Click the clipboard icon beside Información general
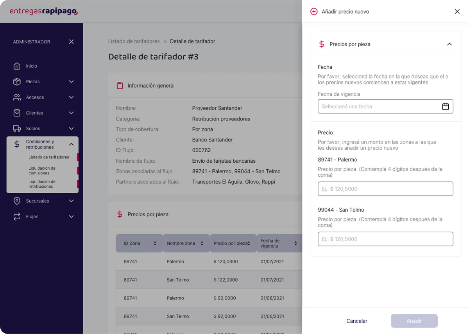 pyautogui.click(x=120, y=86)
